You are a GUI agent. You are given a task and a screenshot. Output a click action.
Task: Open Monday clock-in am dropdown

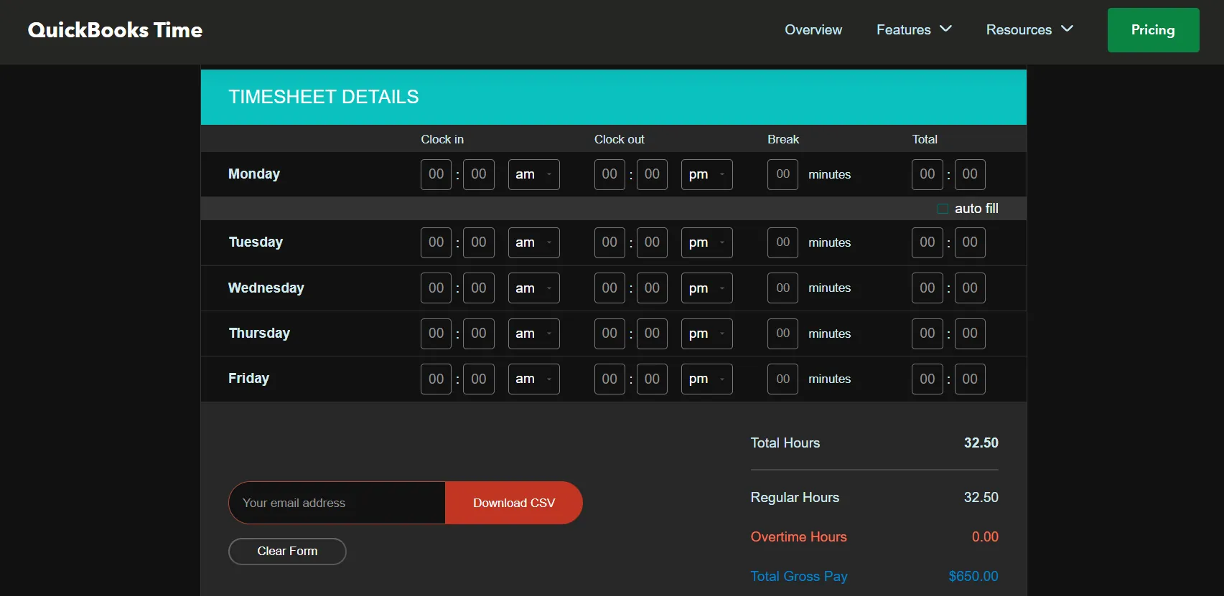coord(534,174)
